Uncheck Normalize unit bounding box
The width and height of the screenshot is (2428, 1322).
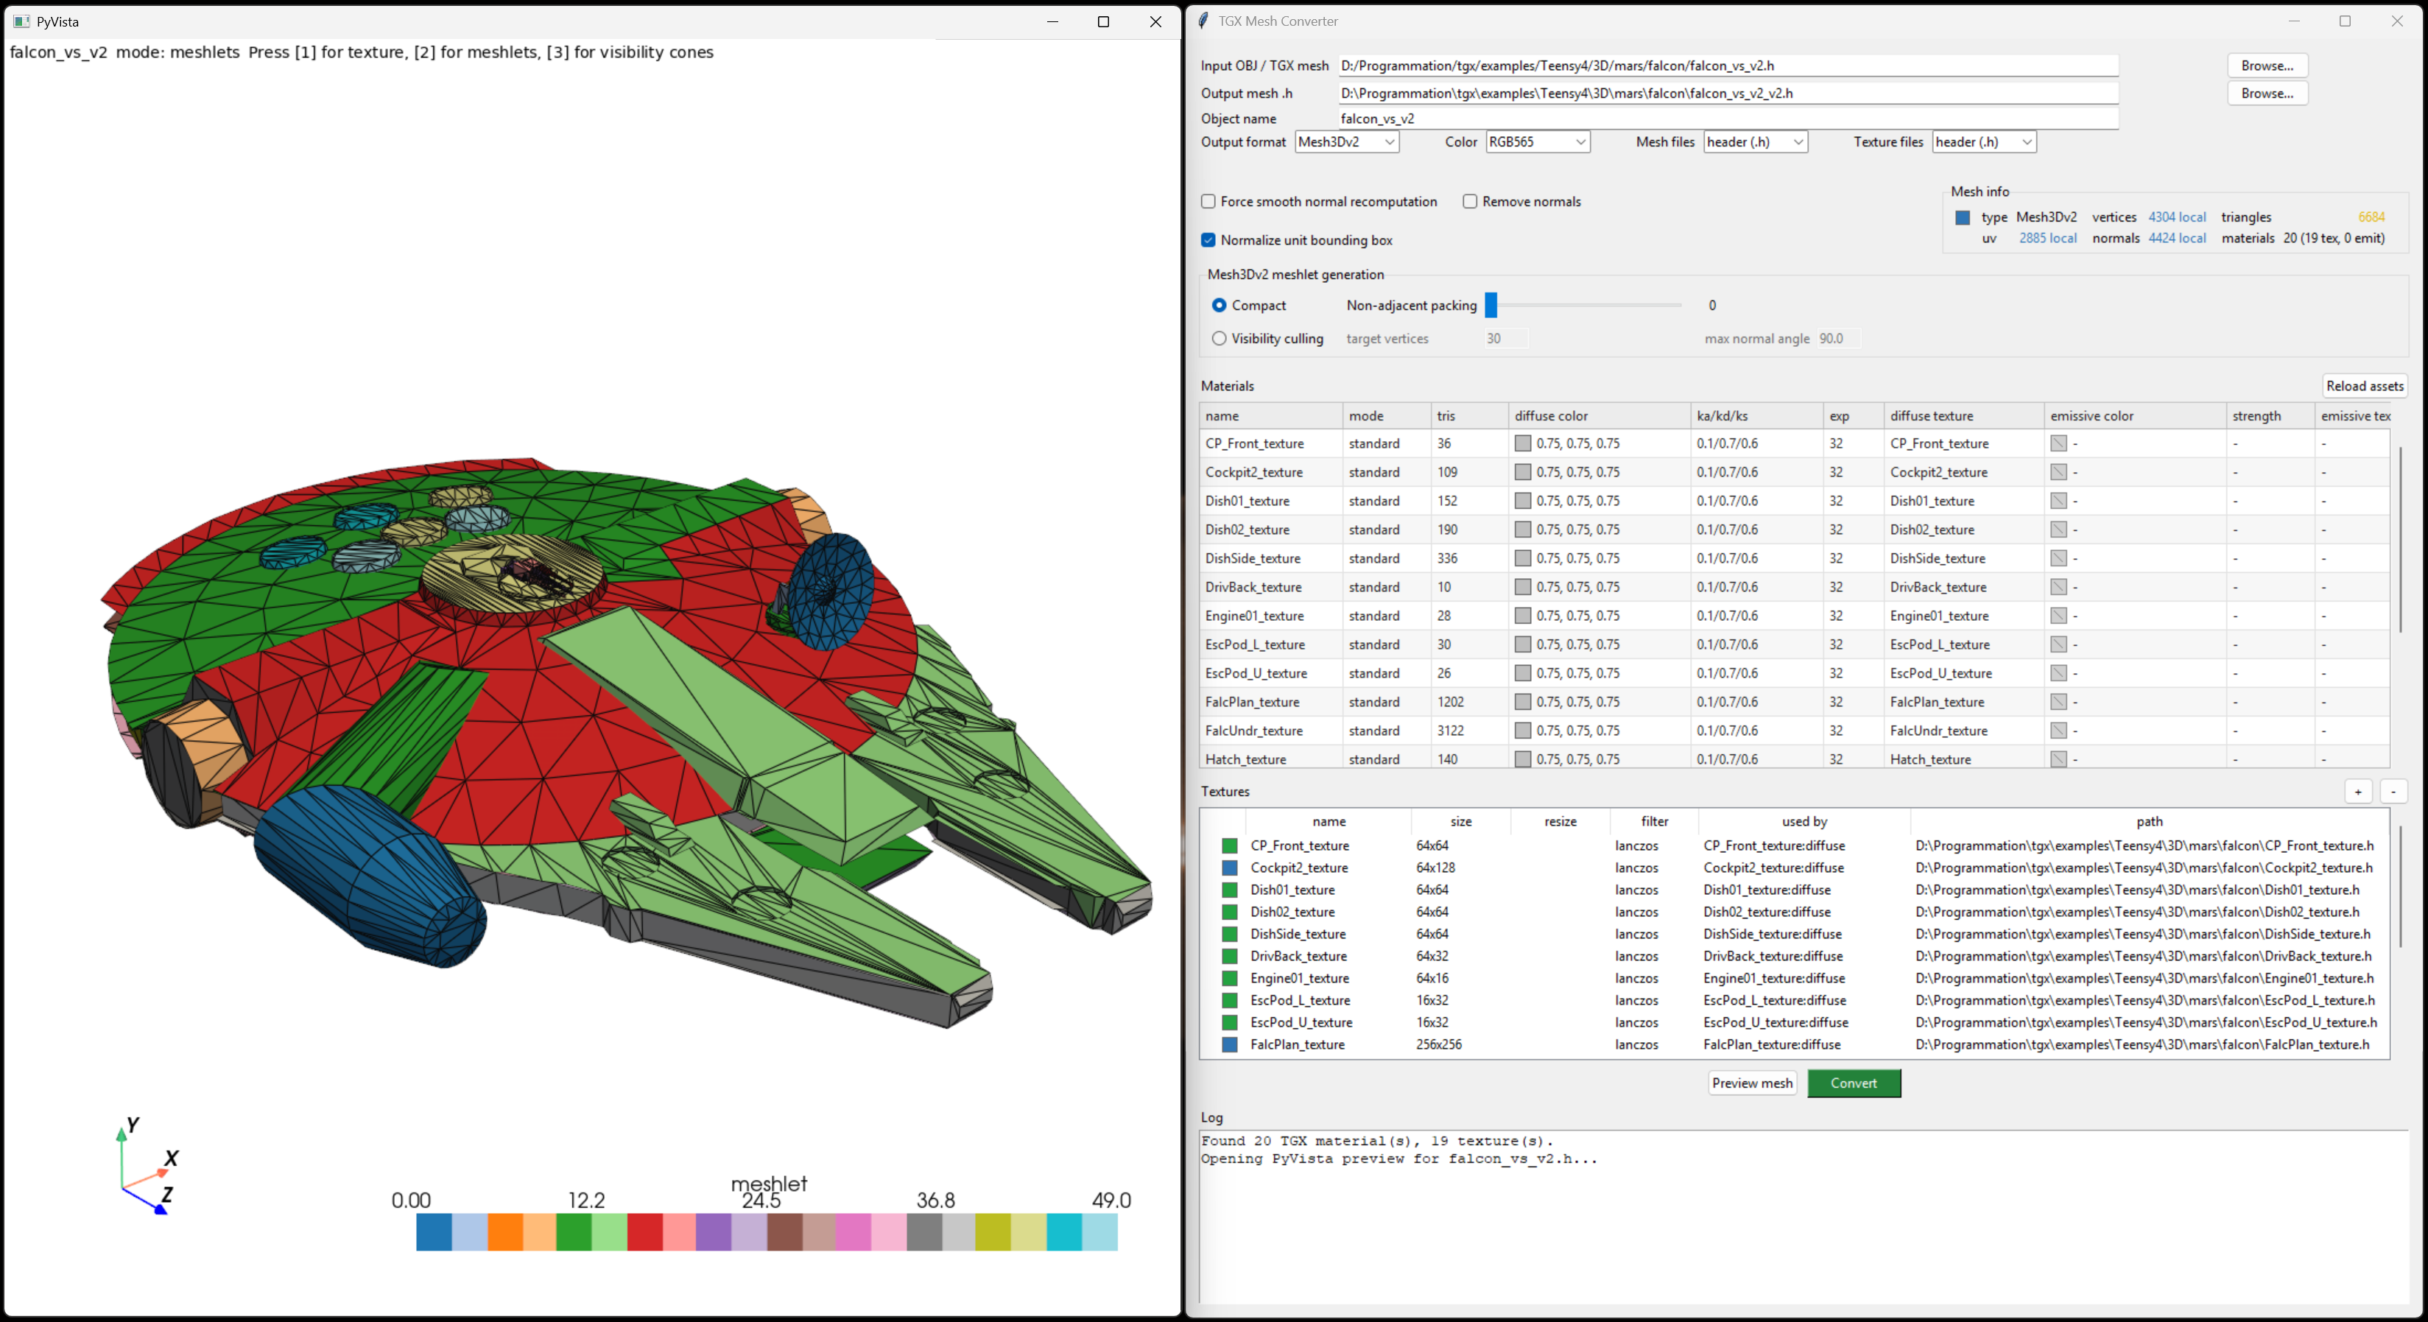click(x=1208, y=240)
